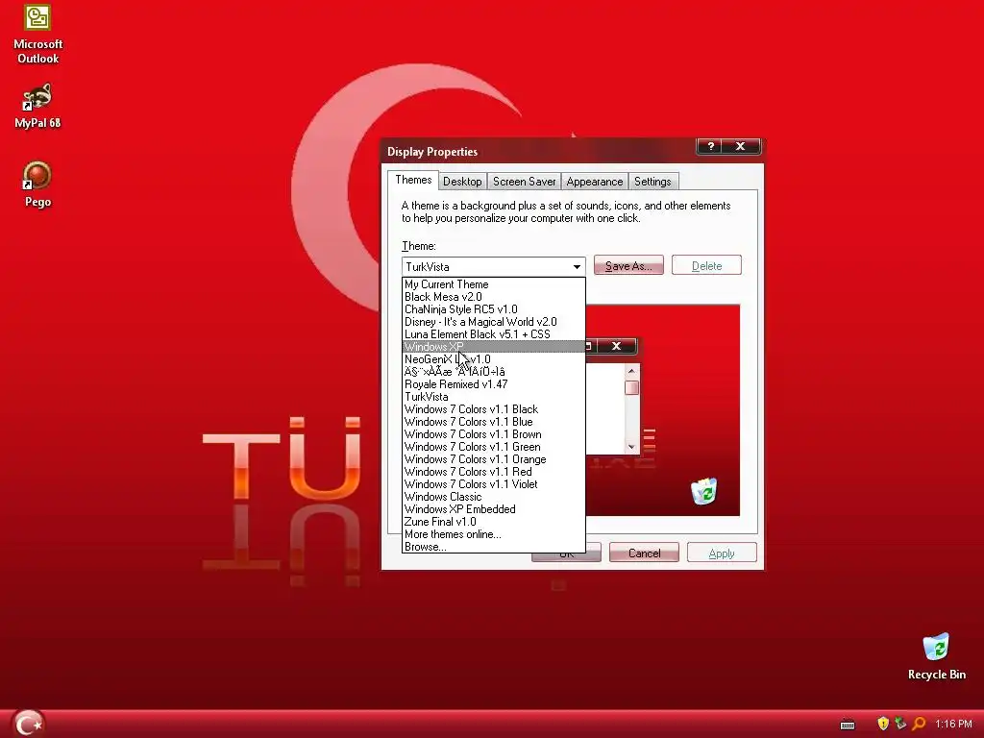Select the NeoGeniX theme entry
Image resolution: width=984 pixels, height=738 pixels.
tap(493, 359)
